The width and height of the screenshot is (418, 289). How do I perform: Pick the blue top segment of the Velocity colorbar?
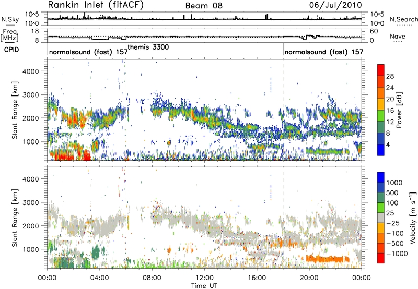coord(381,177)
